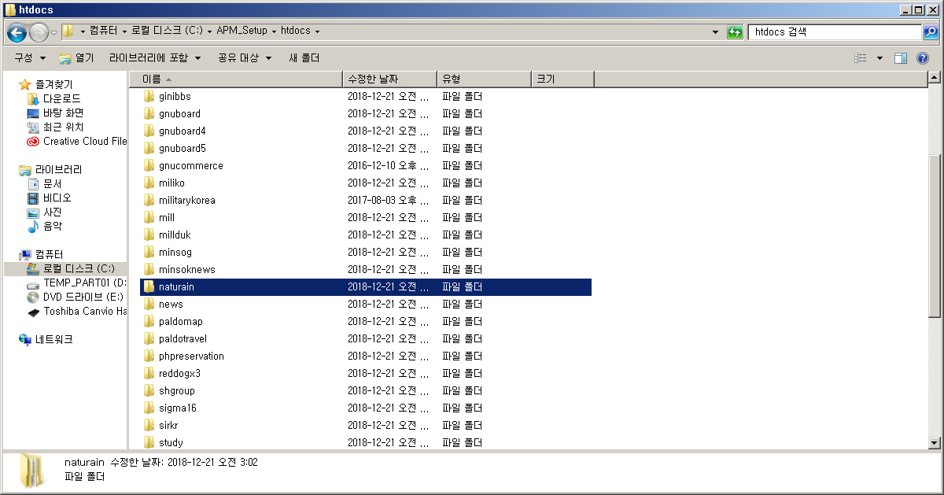This screenshot has height=495, width=944.
Task: Click the 컴퓨터 breadcrumb segment
Action: coord(103,31)
